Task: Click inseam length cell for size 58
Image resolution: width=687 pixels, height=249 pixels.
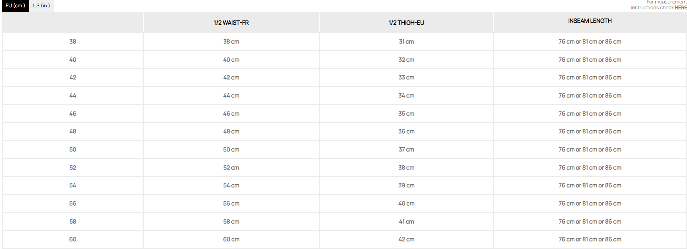Action: [x=590, y=222]
